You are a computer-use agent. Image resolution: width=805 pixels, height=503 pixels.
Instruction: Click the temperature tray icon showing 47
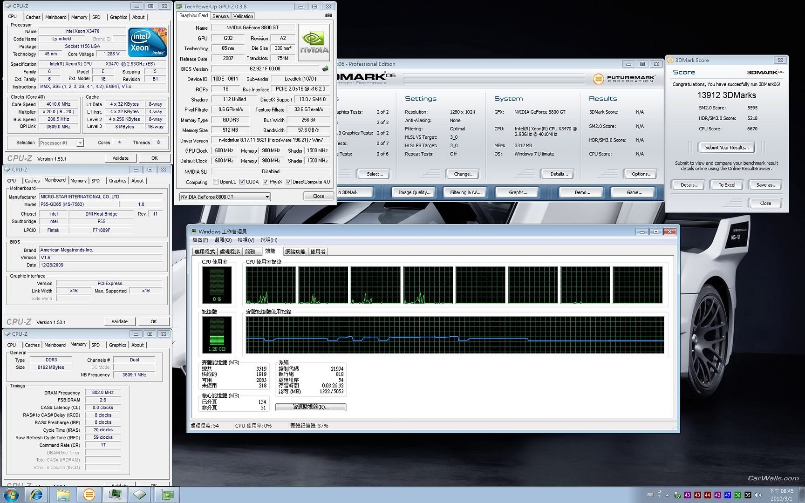tap(728, 495)
